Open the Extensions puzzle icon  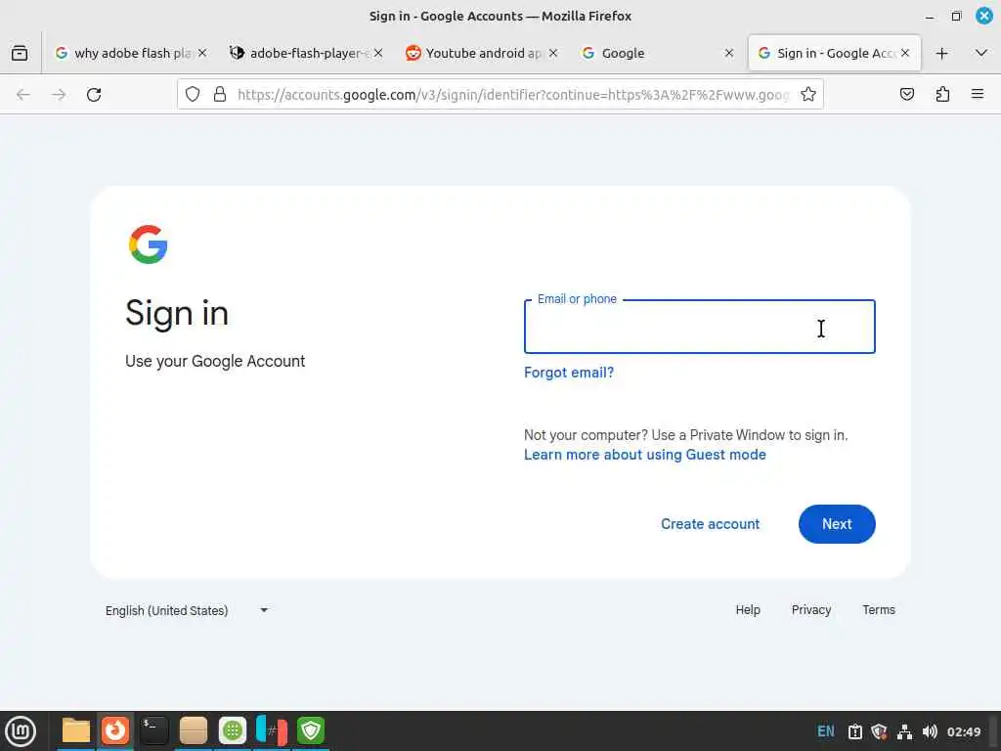point(942,95)
